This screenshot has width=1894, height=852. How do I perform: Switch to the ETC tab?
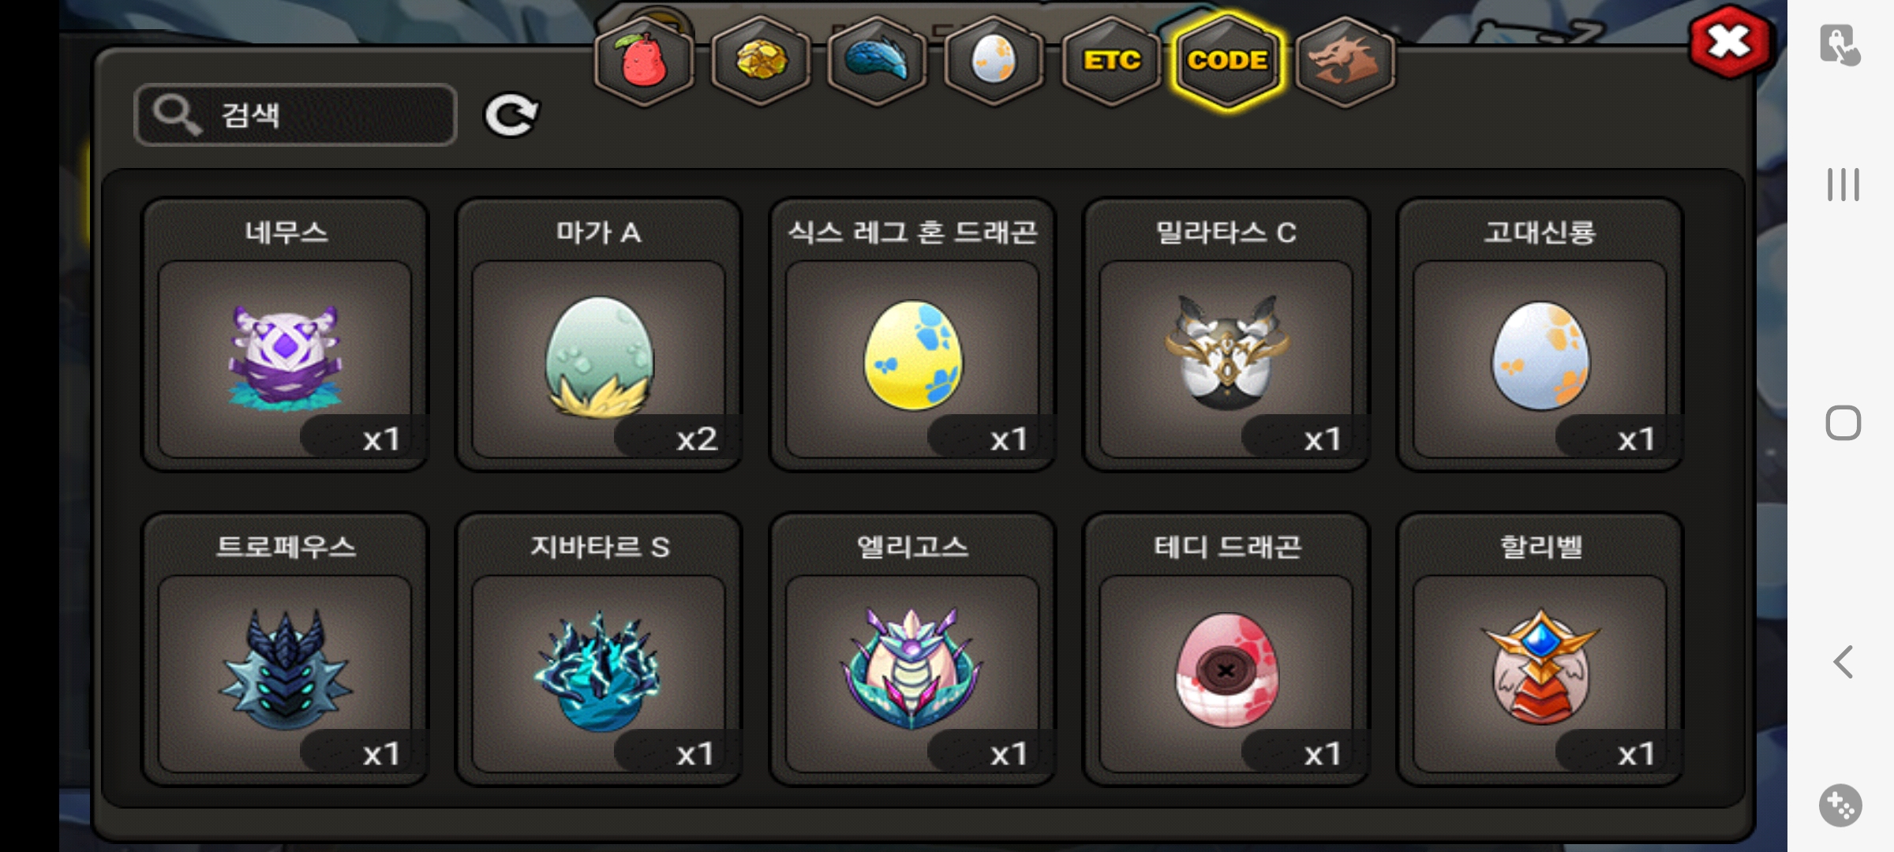[x=1111, y=62]
